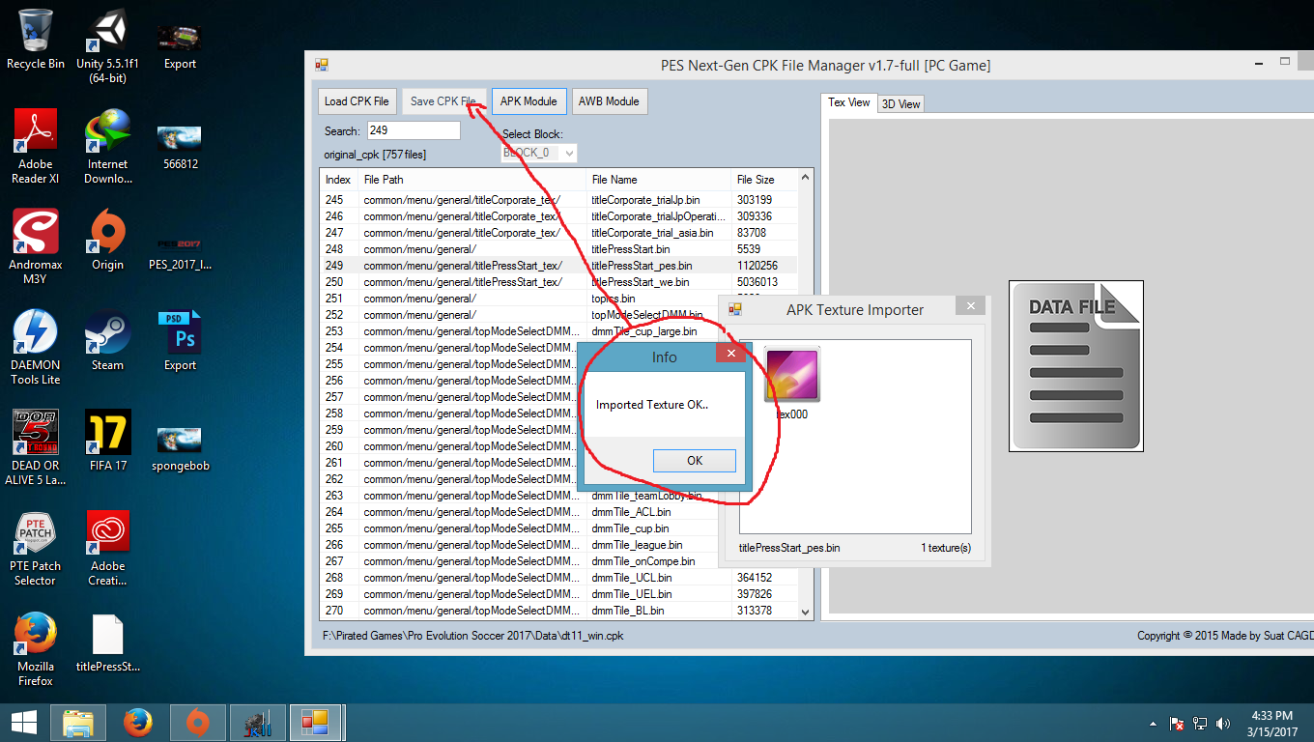Open Internet Download Manager desktop shortcut
The height and width of the screenshot is (742, 1314).
[x=107, y=146]
